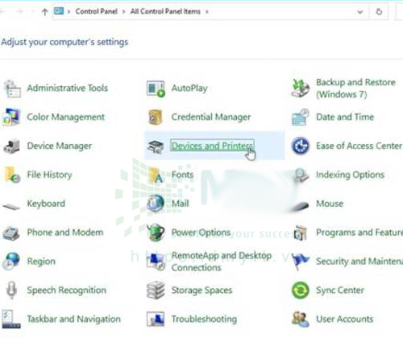This screenshot has height=338, width=403.
Task: Click the File History icon
Action: coord(12,175)
